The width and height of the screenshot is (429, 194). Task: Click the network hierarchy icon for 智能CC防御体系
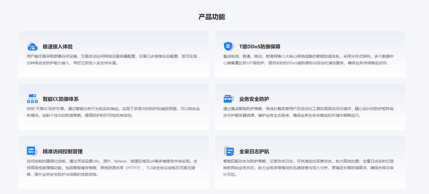[x=32, y=99]
